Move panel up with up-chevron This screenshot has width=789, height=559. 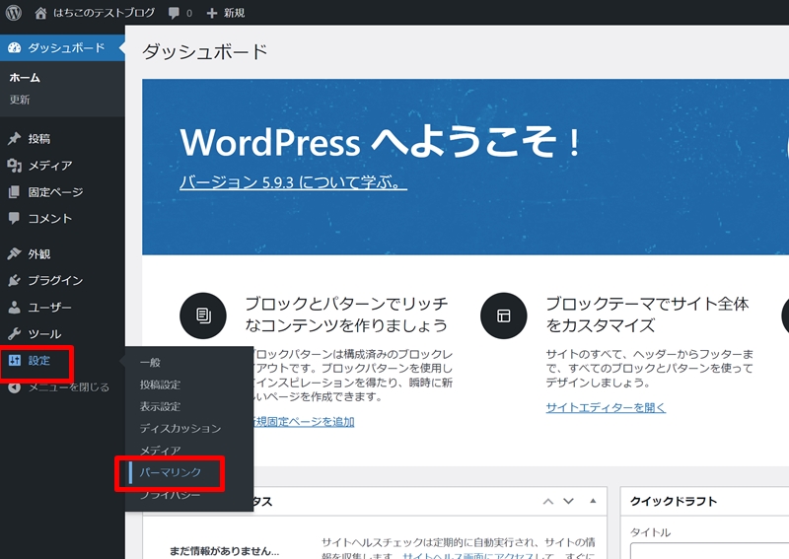(x=548, y=501)
